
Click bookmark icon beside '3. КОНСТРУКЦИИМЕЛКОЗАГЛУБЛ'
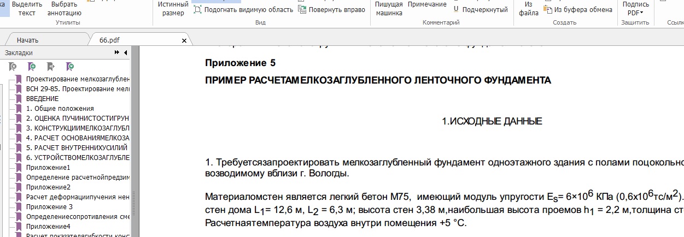tap(19, 128)
